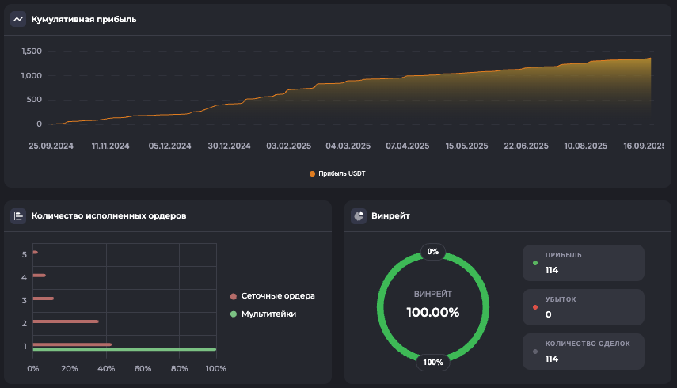This screenshot has height=388, width=677.
Task: Open the ПРИБЫЛЬ 114 stat card
Action: tap(584, 263)
